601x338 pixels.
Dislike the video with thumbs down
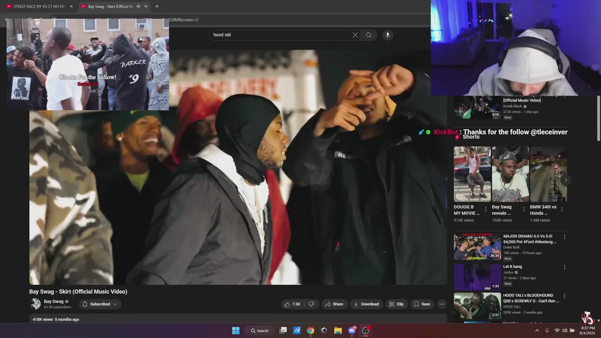click(311, 304)
